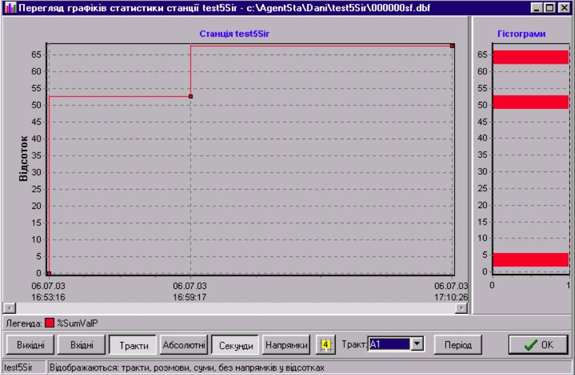Click the top histogram bar near 65
575x375 pixels.
point(530,57)
